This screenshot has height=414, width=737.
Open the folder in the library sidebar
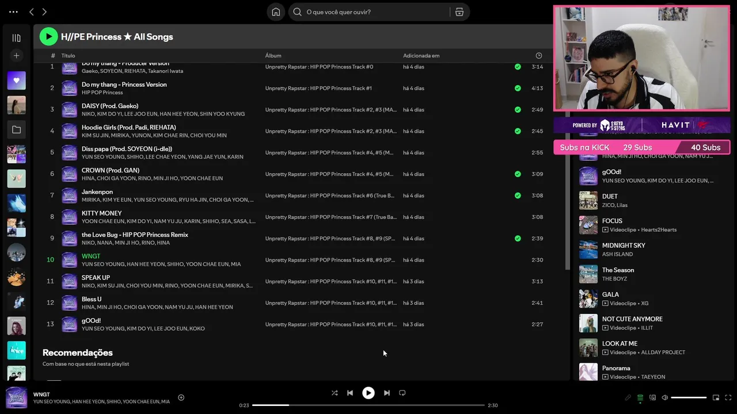click(x=16, y=130)
